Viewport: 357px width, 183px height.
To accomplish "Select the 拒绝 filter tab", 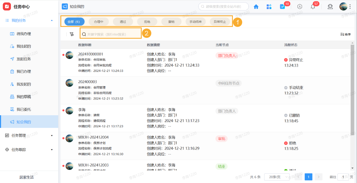I will tap(147, 21).
